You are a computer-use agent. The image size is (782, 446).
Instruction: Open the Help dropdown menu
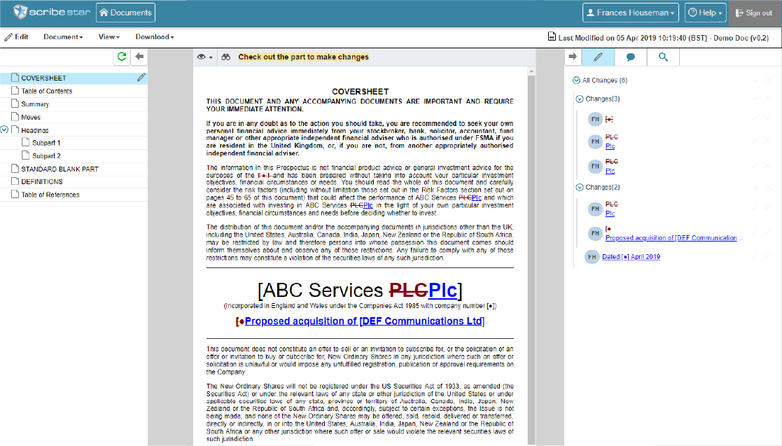[x=705, y=13]
